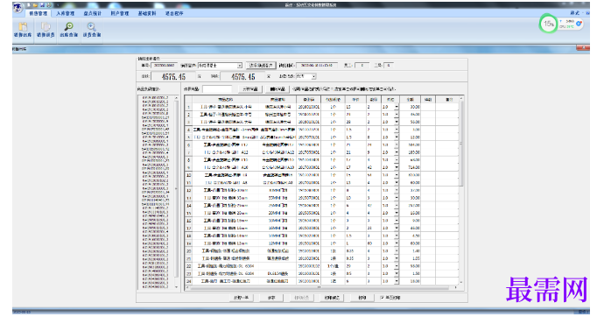Open the 1.0 dropdown in table row 9

(x=397, y=167)
